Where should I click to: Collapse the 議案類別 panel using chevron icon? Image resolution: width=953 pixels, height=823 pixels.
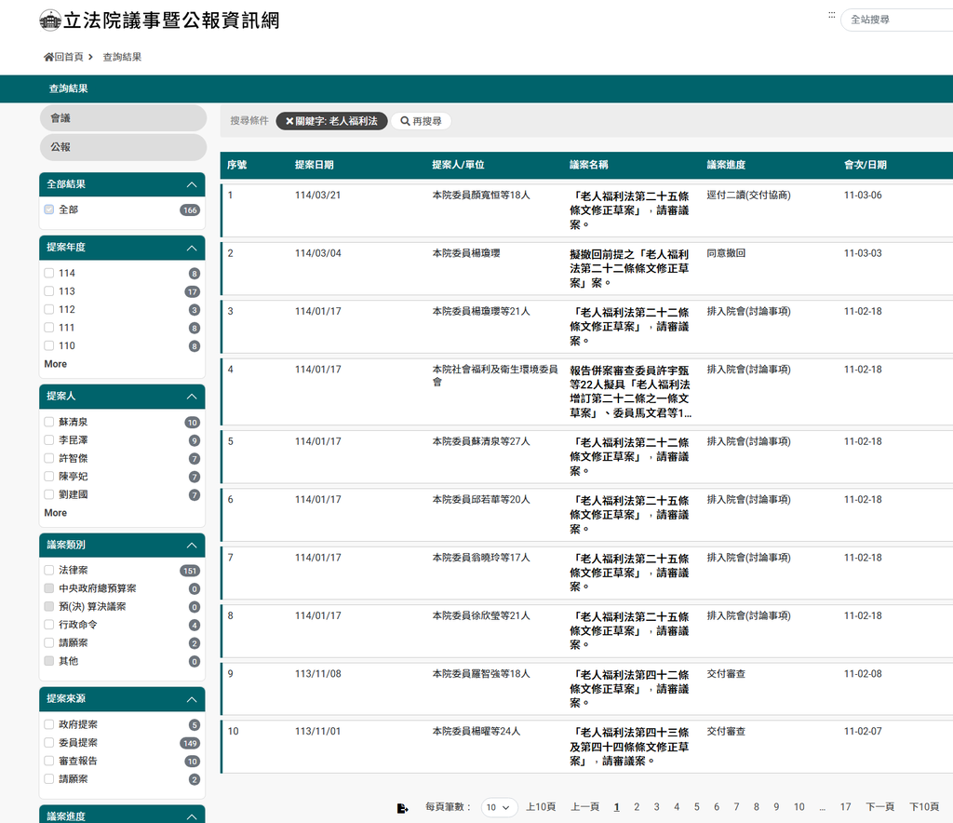190,545
